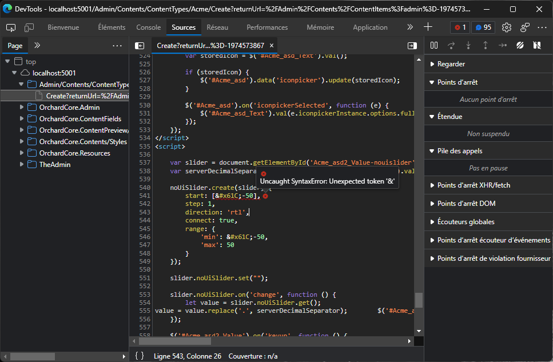
Task: Toggle deactivate breakpoints
Action: (x=520, y=45)
